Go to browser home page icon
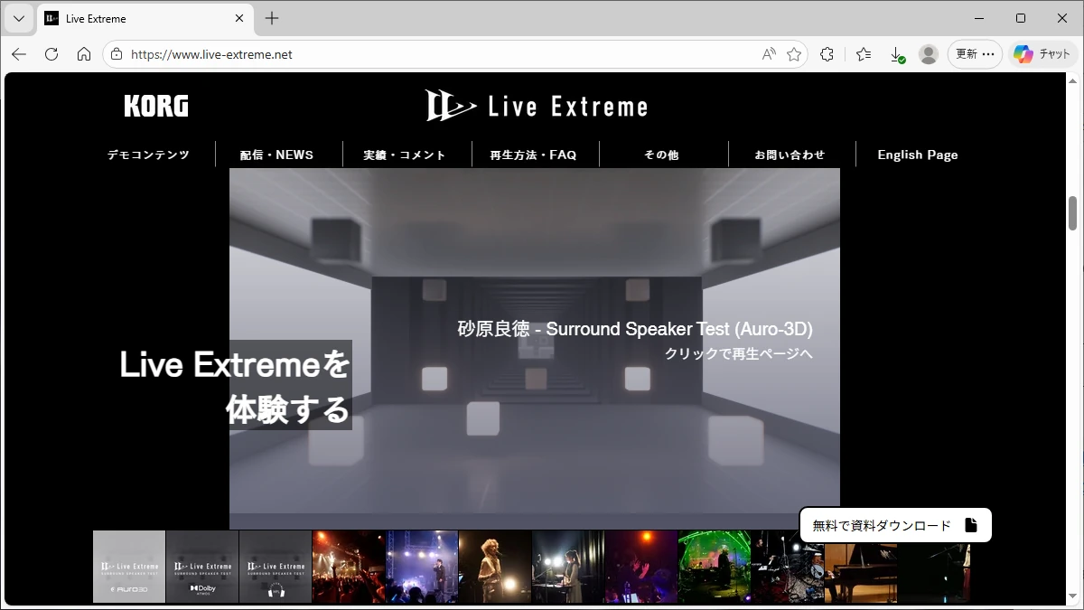1084x610 pixels. click(x=84, y=54)
